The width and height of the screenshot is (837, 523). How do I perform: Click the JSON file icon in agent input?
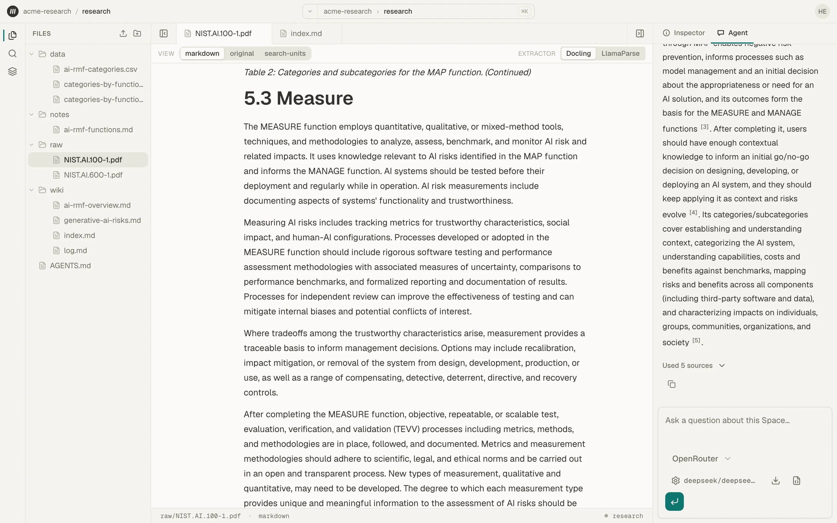797,481
